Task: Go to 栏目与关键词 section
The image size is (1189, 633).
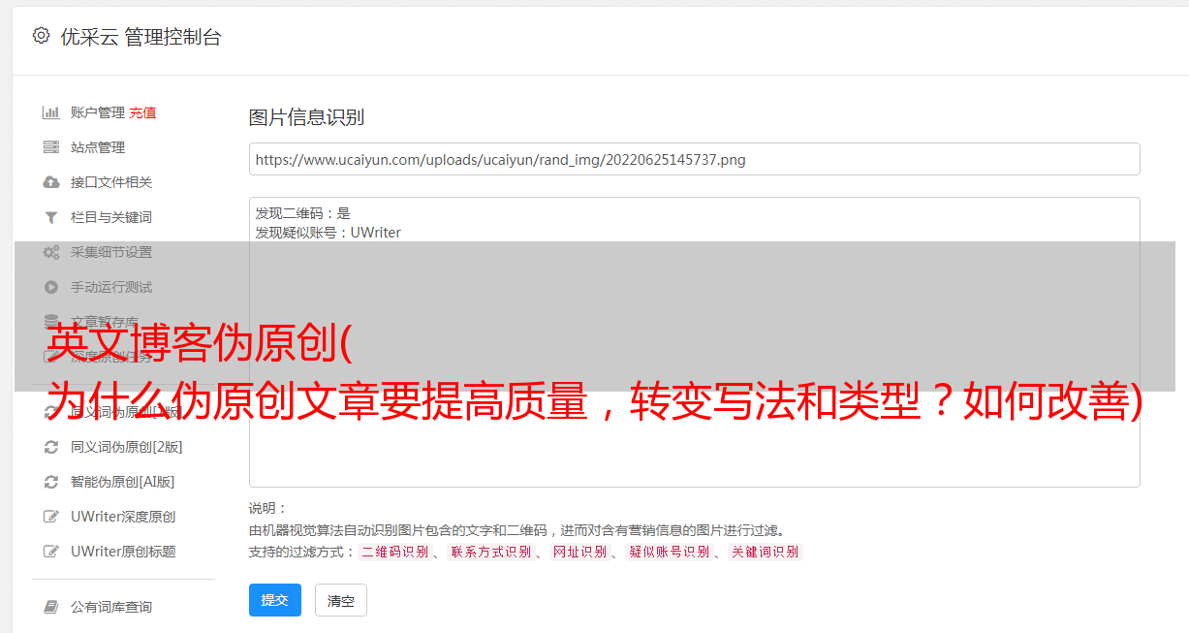Action: coord(111,217)
